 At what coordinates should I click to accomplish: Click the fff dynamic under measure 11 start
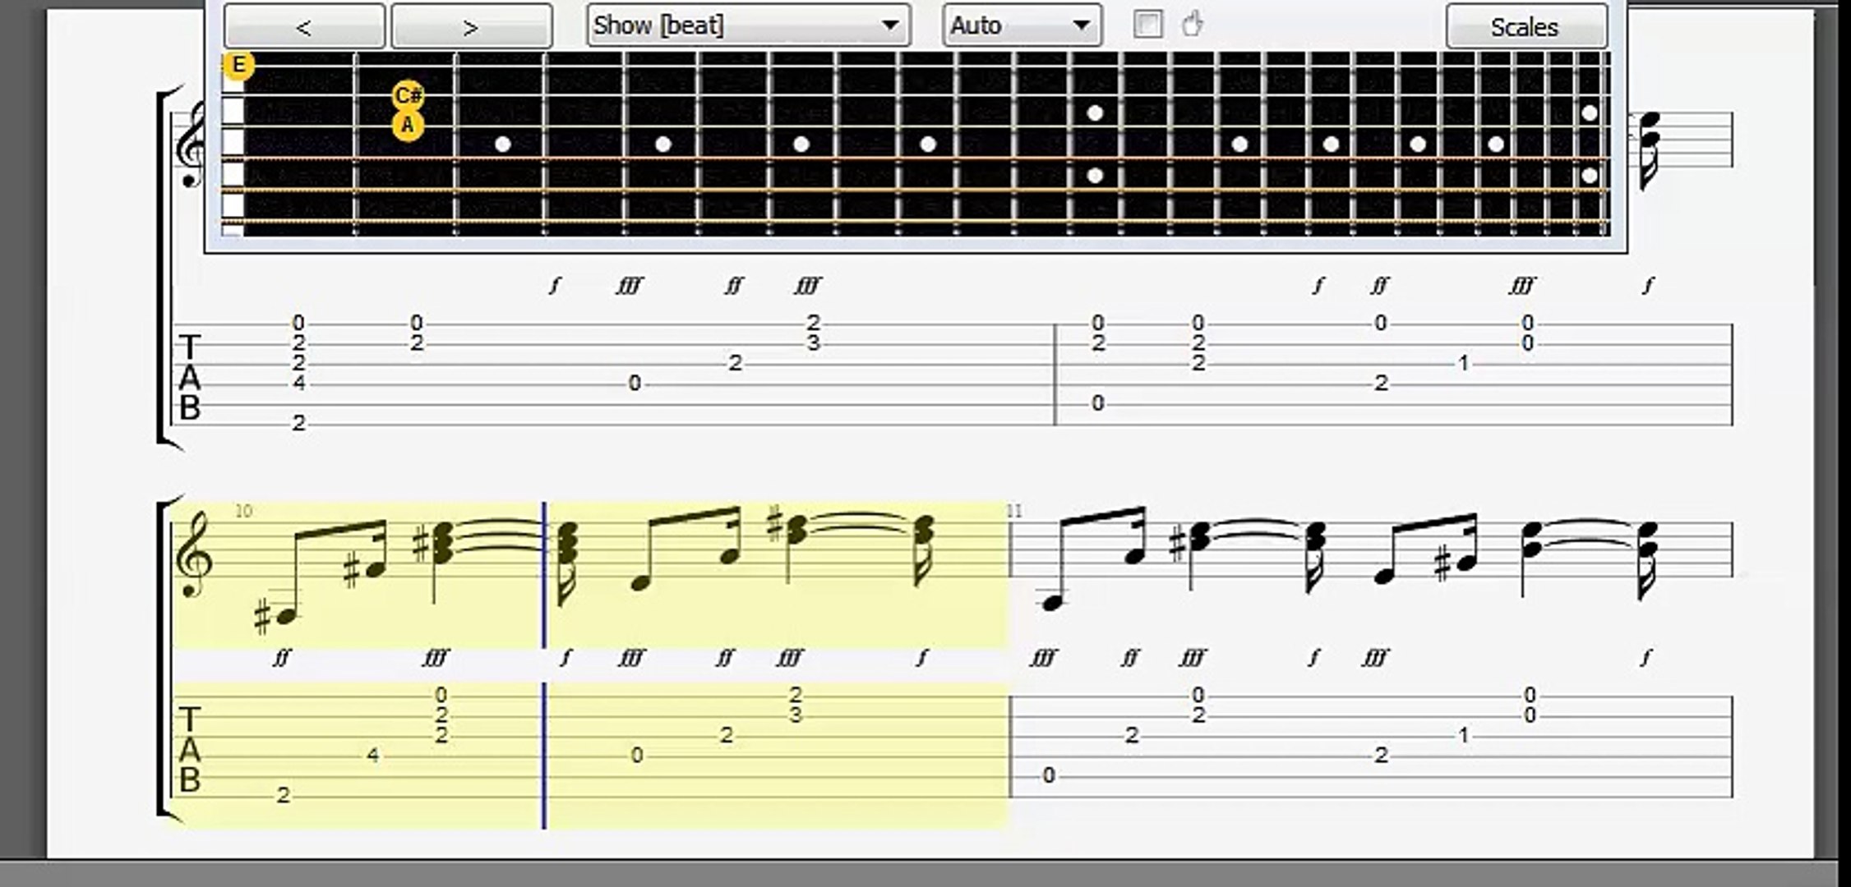click(1042, 658)
